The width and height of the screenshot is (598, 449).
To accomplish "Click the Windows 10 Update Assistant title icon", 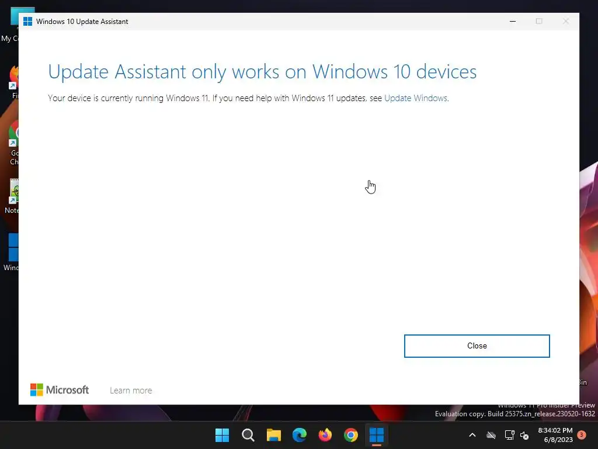I will tap(27, 22).
